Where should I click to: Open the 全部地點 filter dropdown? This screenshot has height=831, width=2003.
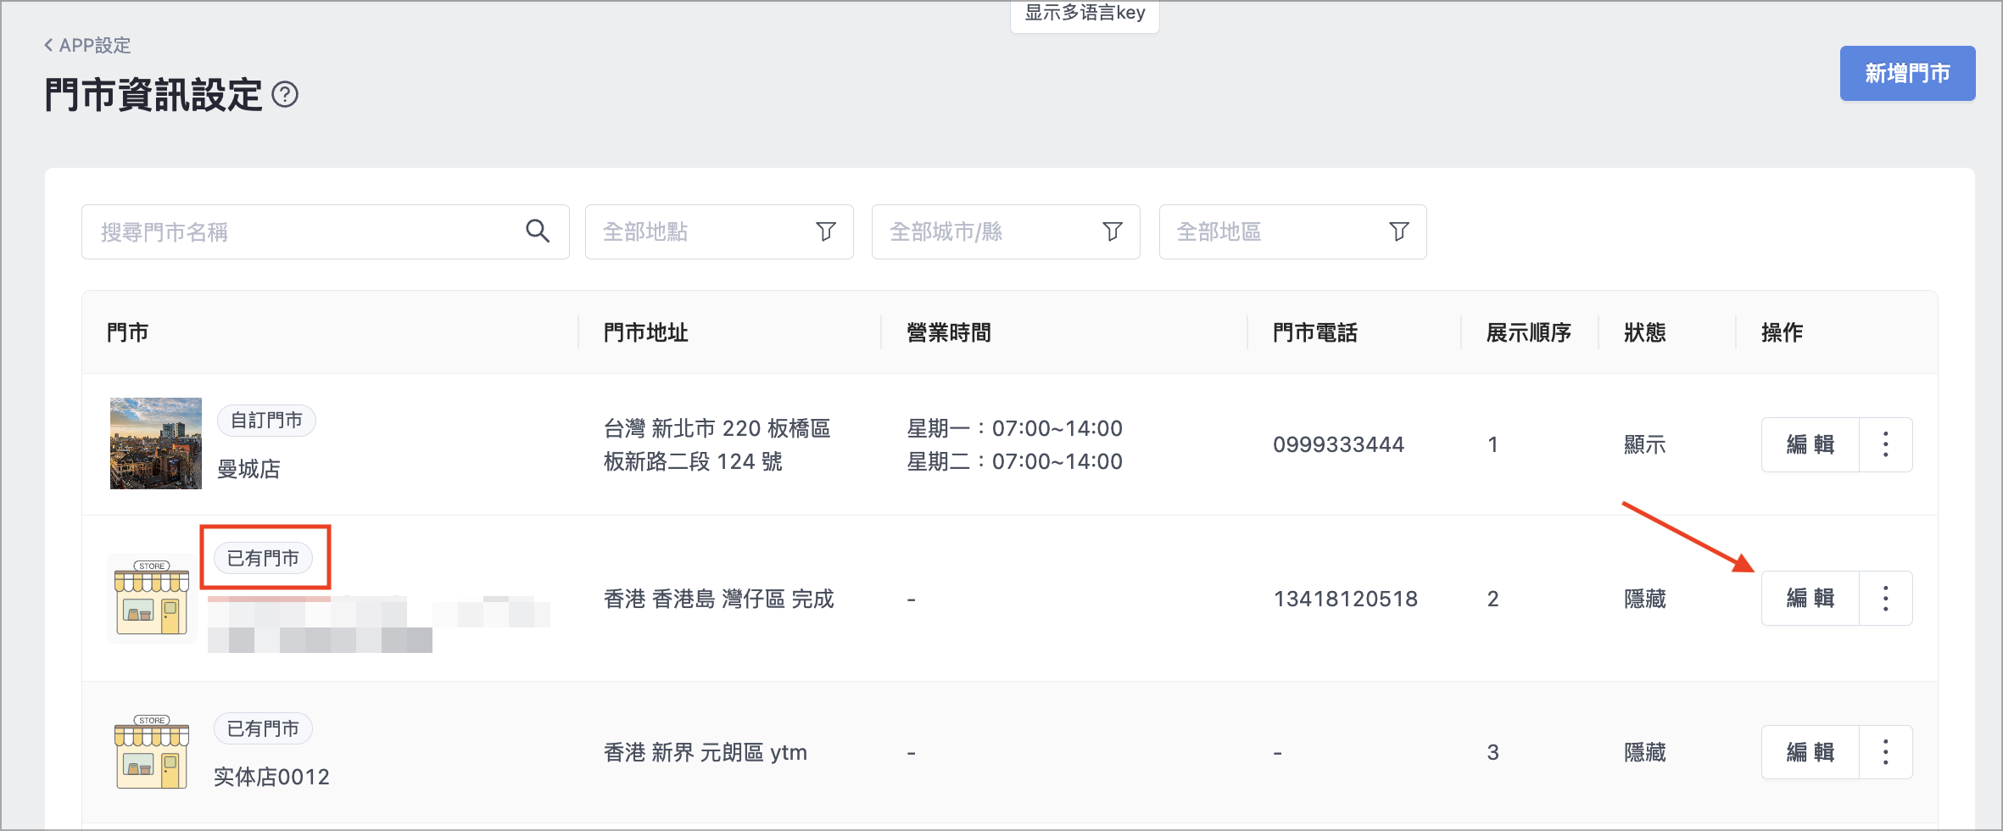click(x=719, y=231)
